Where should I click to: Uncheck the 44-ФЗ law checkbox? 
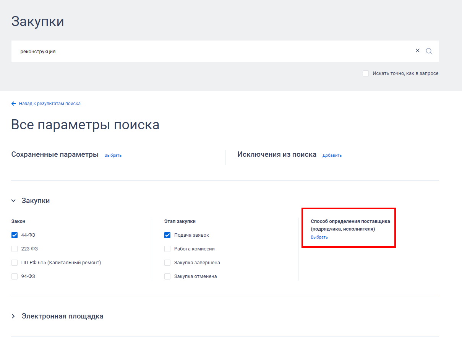(x=15, y=235)
